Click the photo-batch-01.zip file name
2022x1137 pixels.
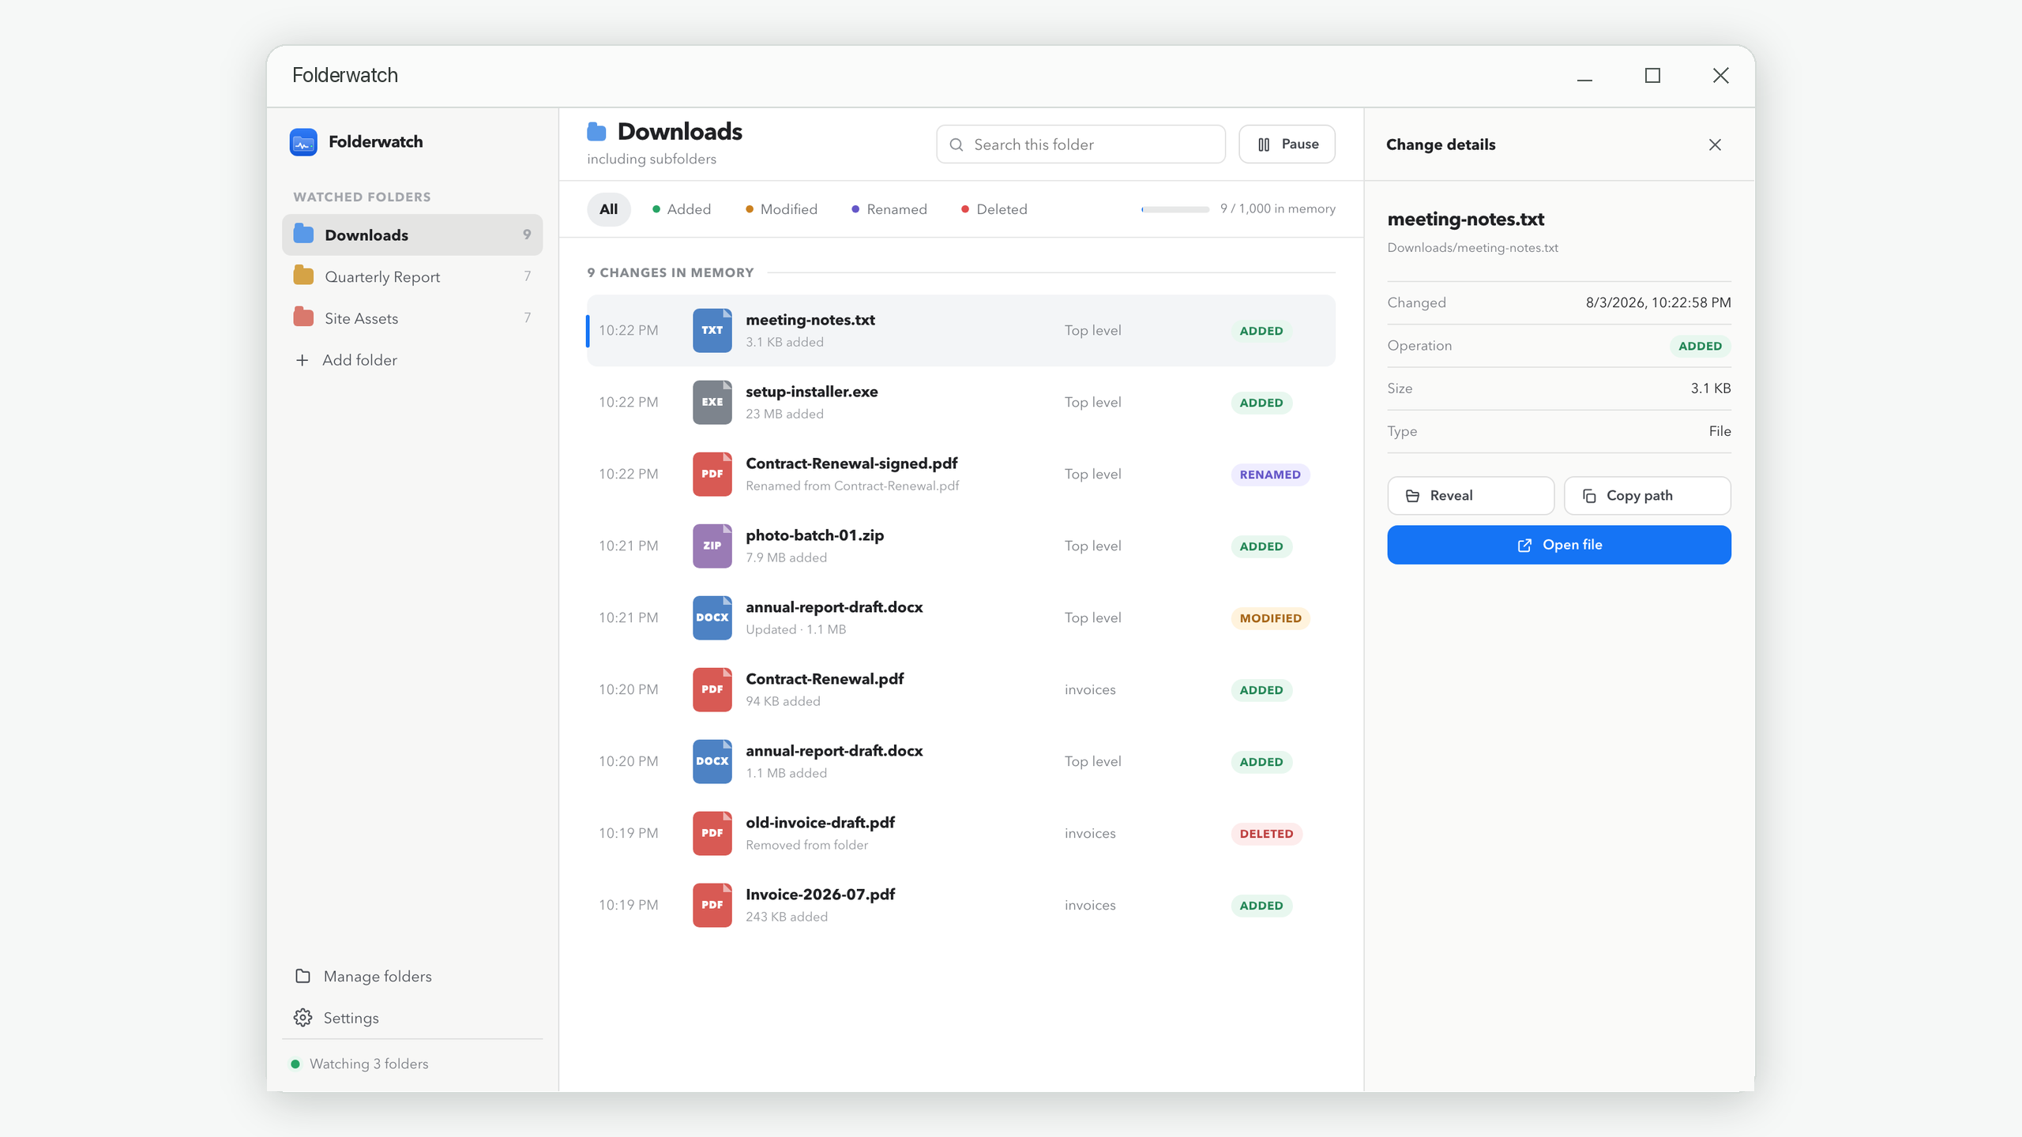coord(814,535)
